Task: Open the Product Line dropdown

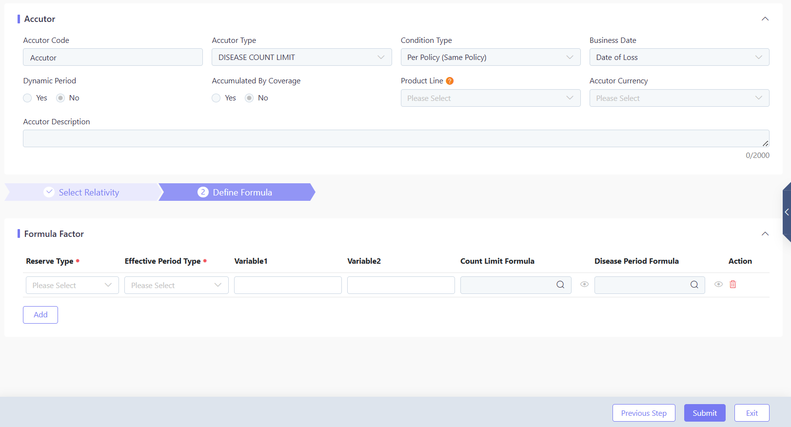Action: [x=491, y=98]
